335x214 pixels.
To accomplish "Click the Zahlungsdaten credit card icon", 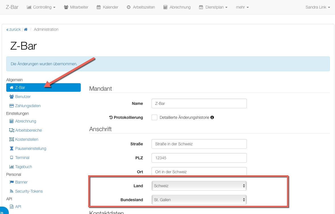I will [x=12, y=106].
